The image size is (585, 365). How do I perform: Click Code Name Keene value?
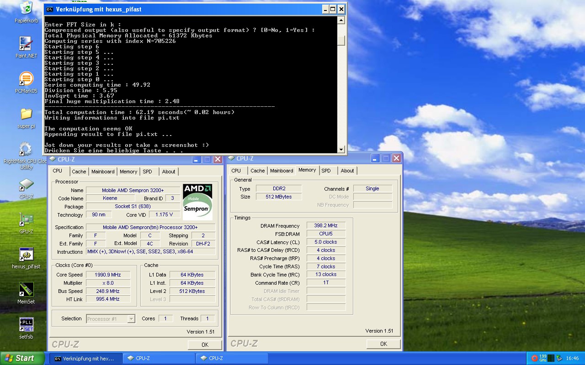coord(110,198)
